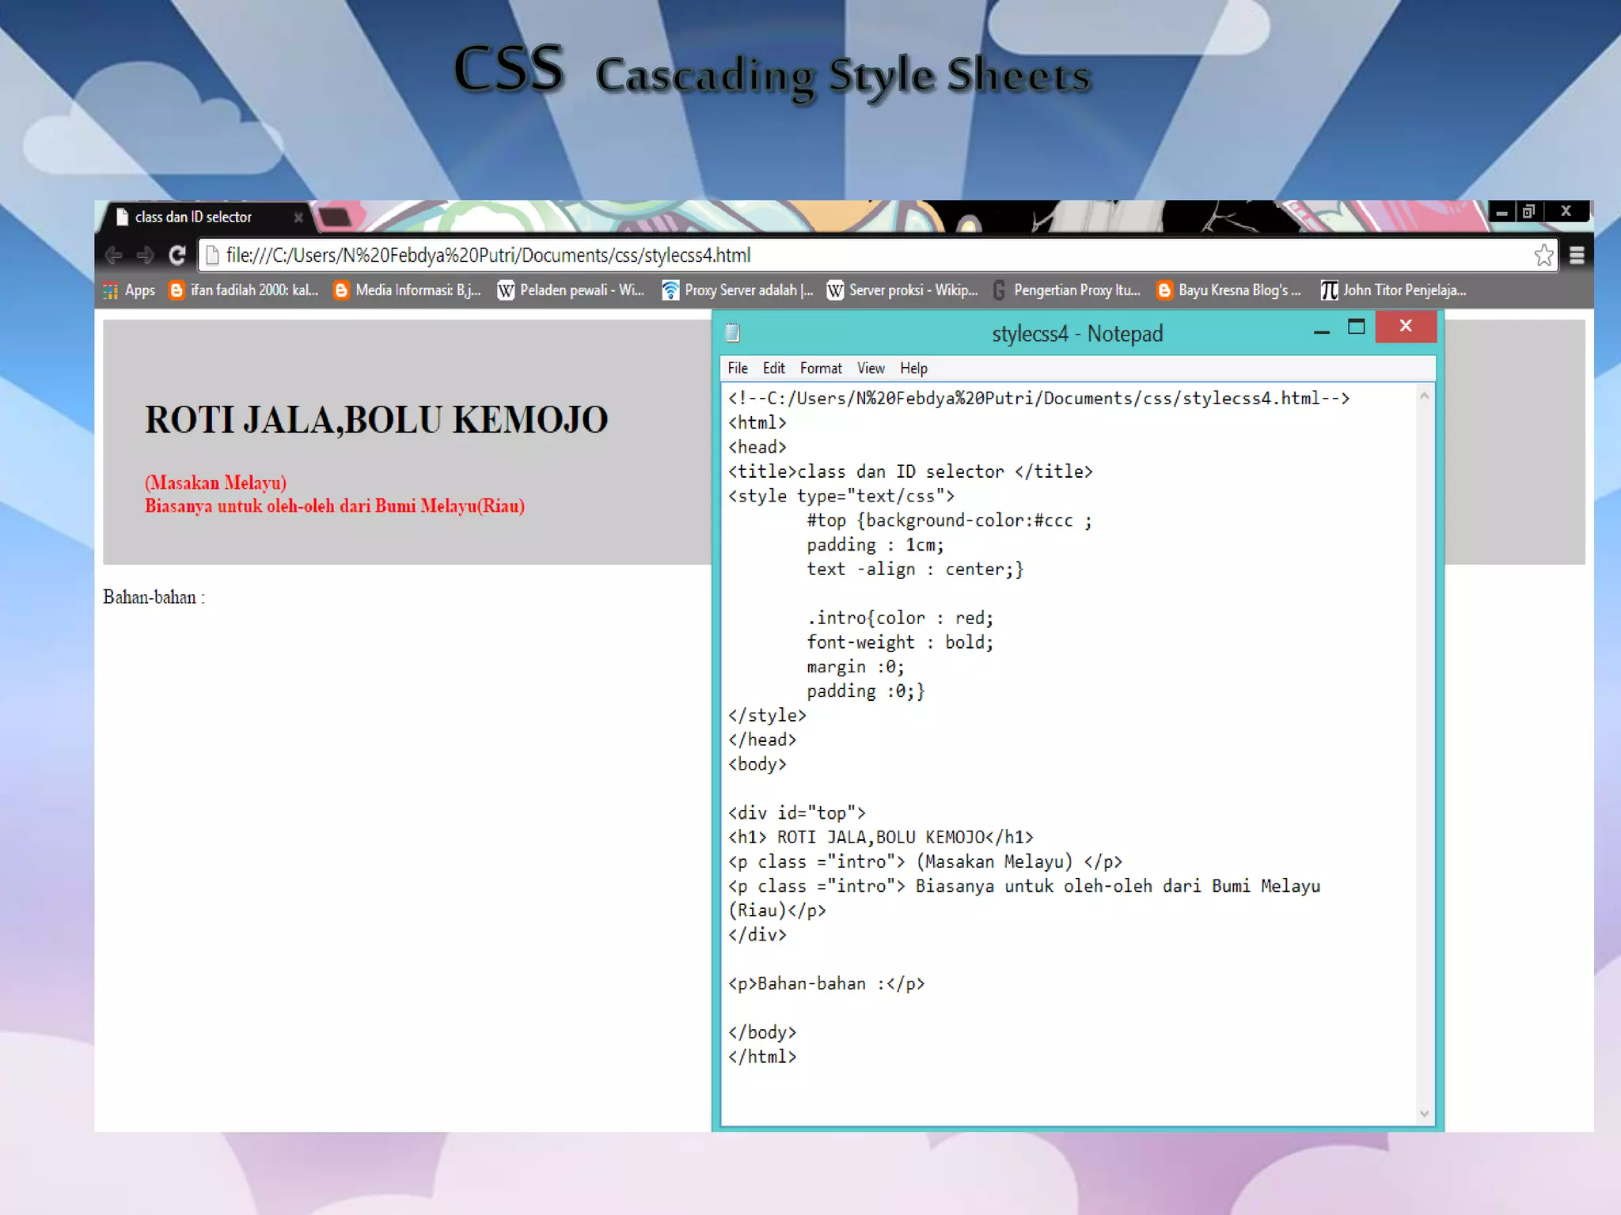Bookmark the page with the star icon
The height and width of the screenshot is (1215, 1621).
(x=1543, y=255)
